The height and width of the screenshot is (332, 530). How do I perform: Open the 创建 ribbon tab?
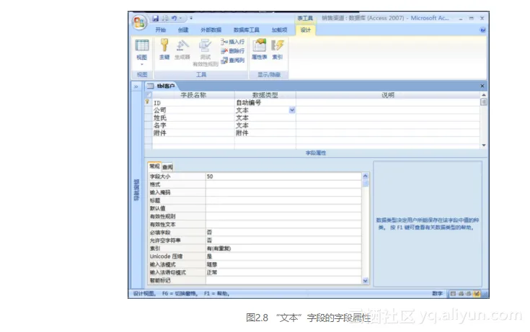pos(183,30)
